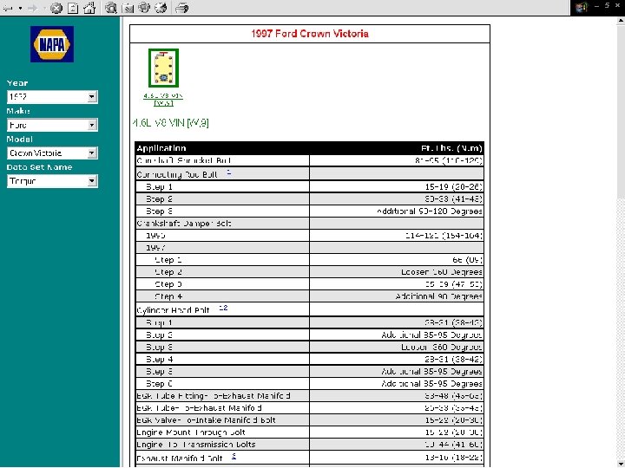Open the 4.6L V8 VIN link under thumbnail

click(x=163, y=100)
